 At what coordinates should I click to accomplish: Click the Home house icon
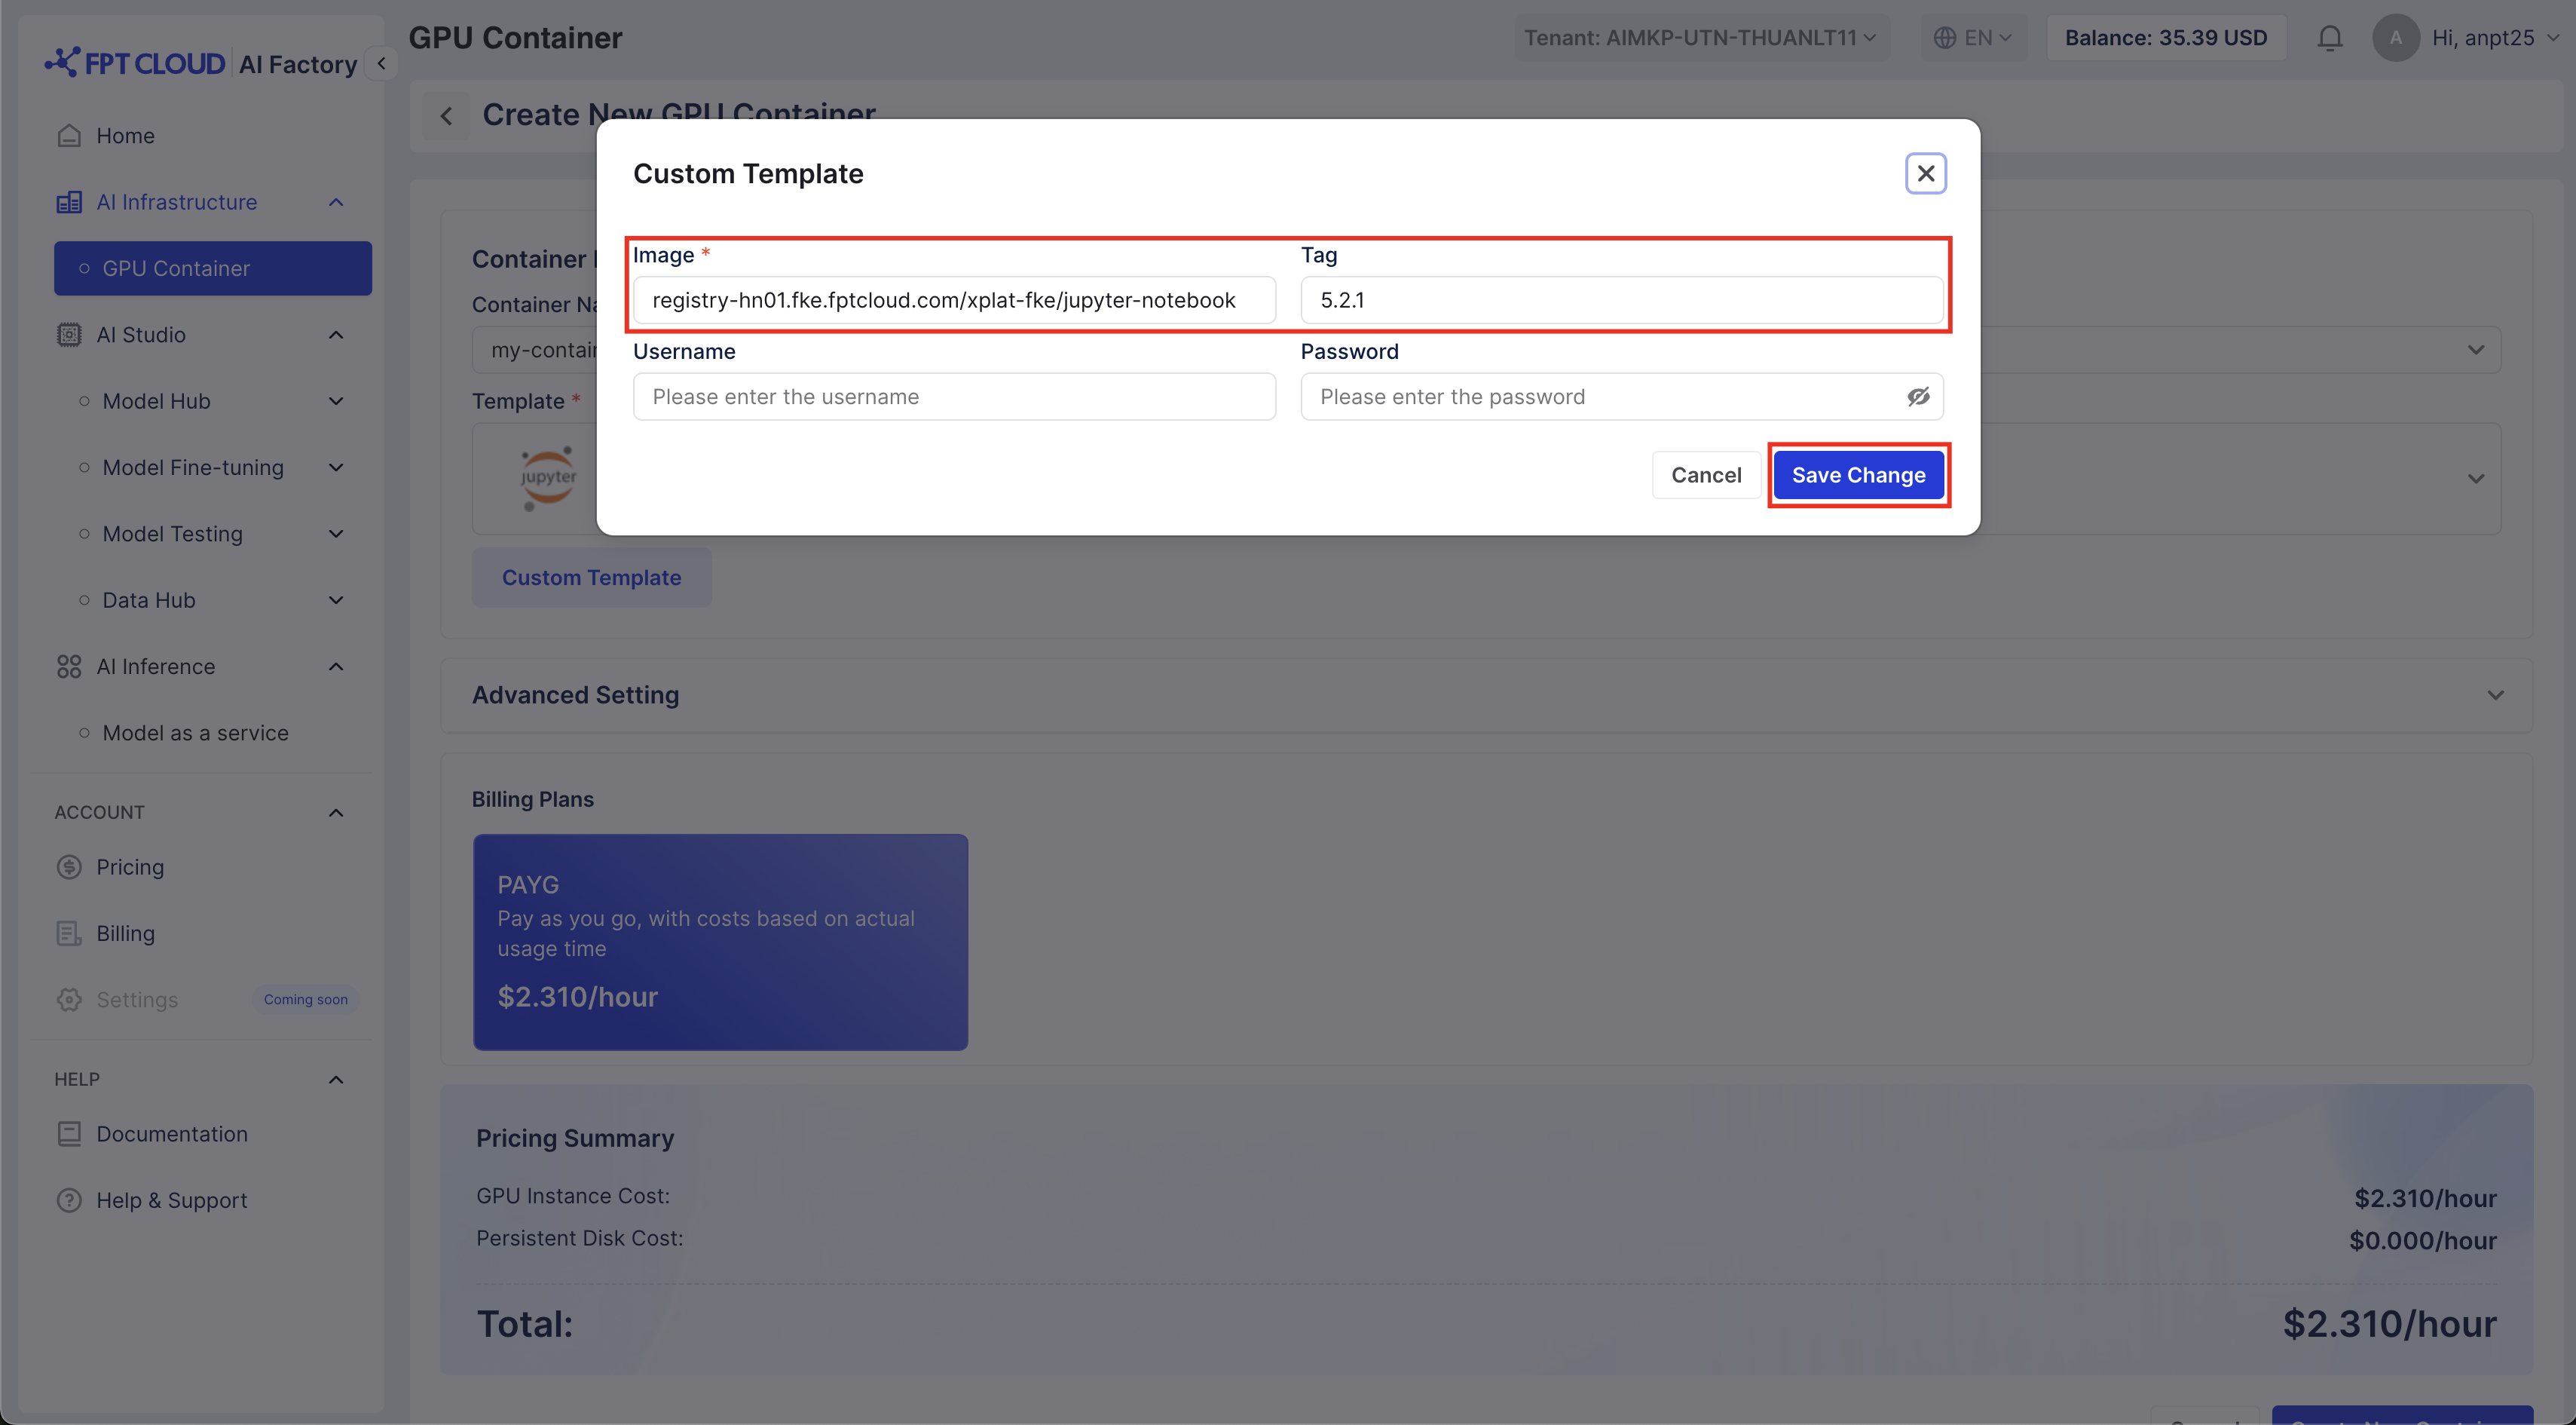coord(69,136)
